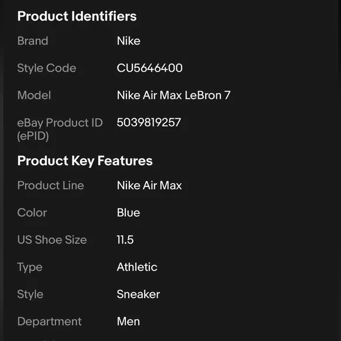Screen dimensions: 341x341
Task: Click the 11.5 shoe size value
Action: (x=125, y=240)
